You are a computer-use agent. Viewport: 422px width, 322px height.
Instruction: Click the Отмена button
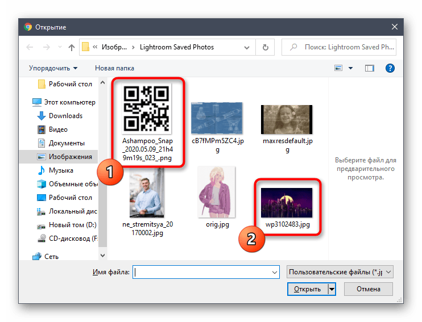tap(369, 289)
